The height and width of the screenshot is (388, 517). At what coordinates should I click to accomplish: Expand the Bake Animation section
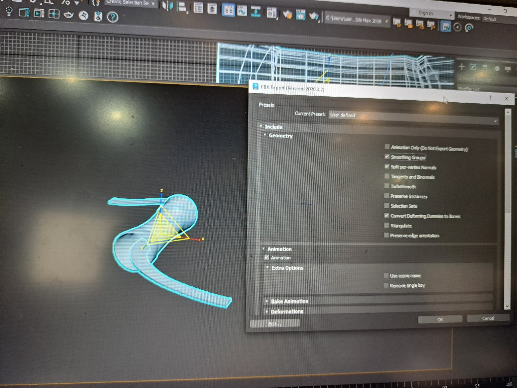coord(289,301)
